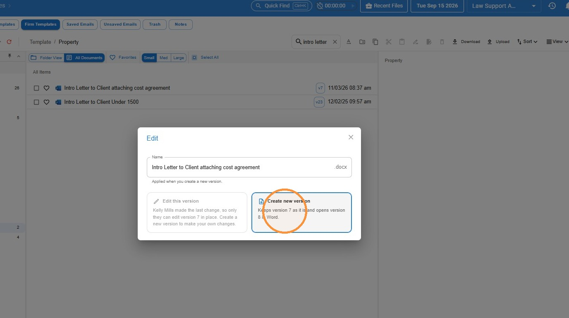This screenshot has height=318, width=569.
Task: Choose the Create new version option
Action: pyautogui.click(x=301, y=213)
